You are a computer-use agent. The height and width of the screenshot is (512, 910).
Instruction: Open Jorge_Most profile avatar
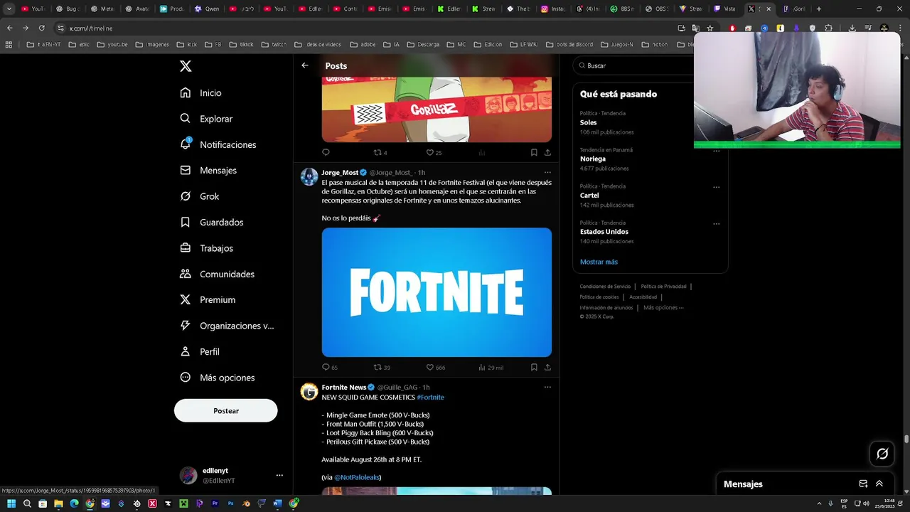click(x=309, y=177)
